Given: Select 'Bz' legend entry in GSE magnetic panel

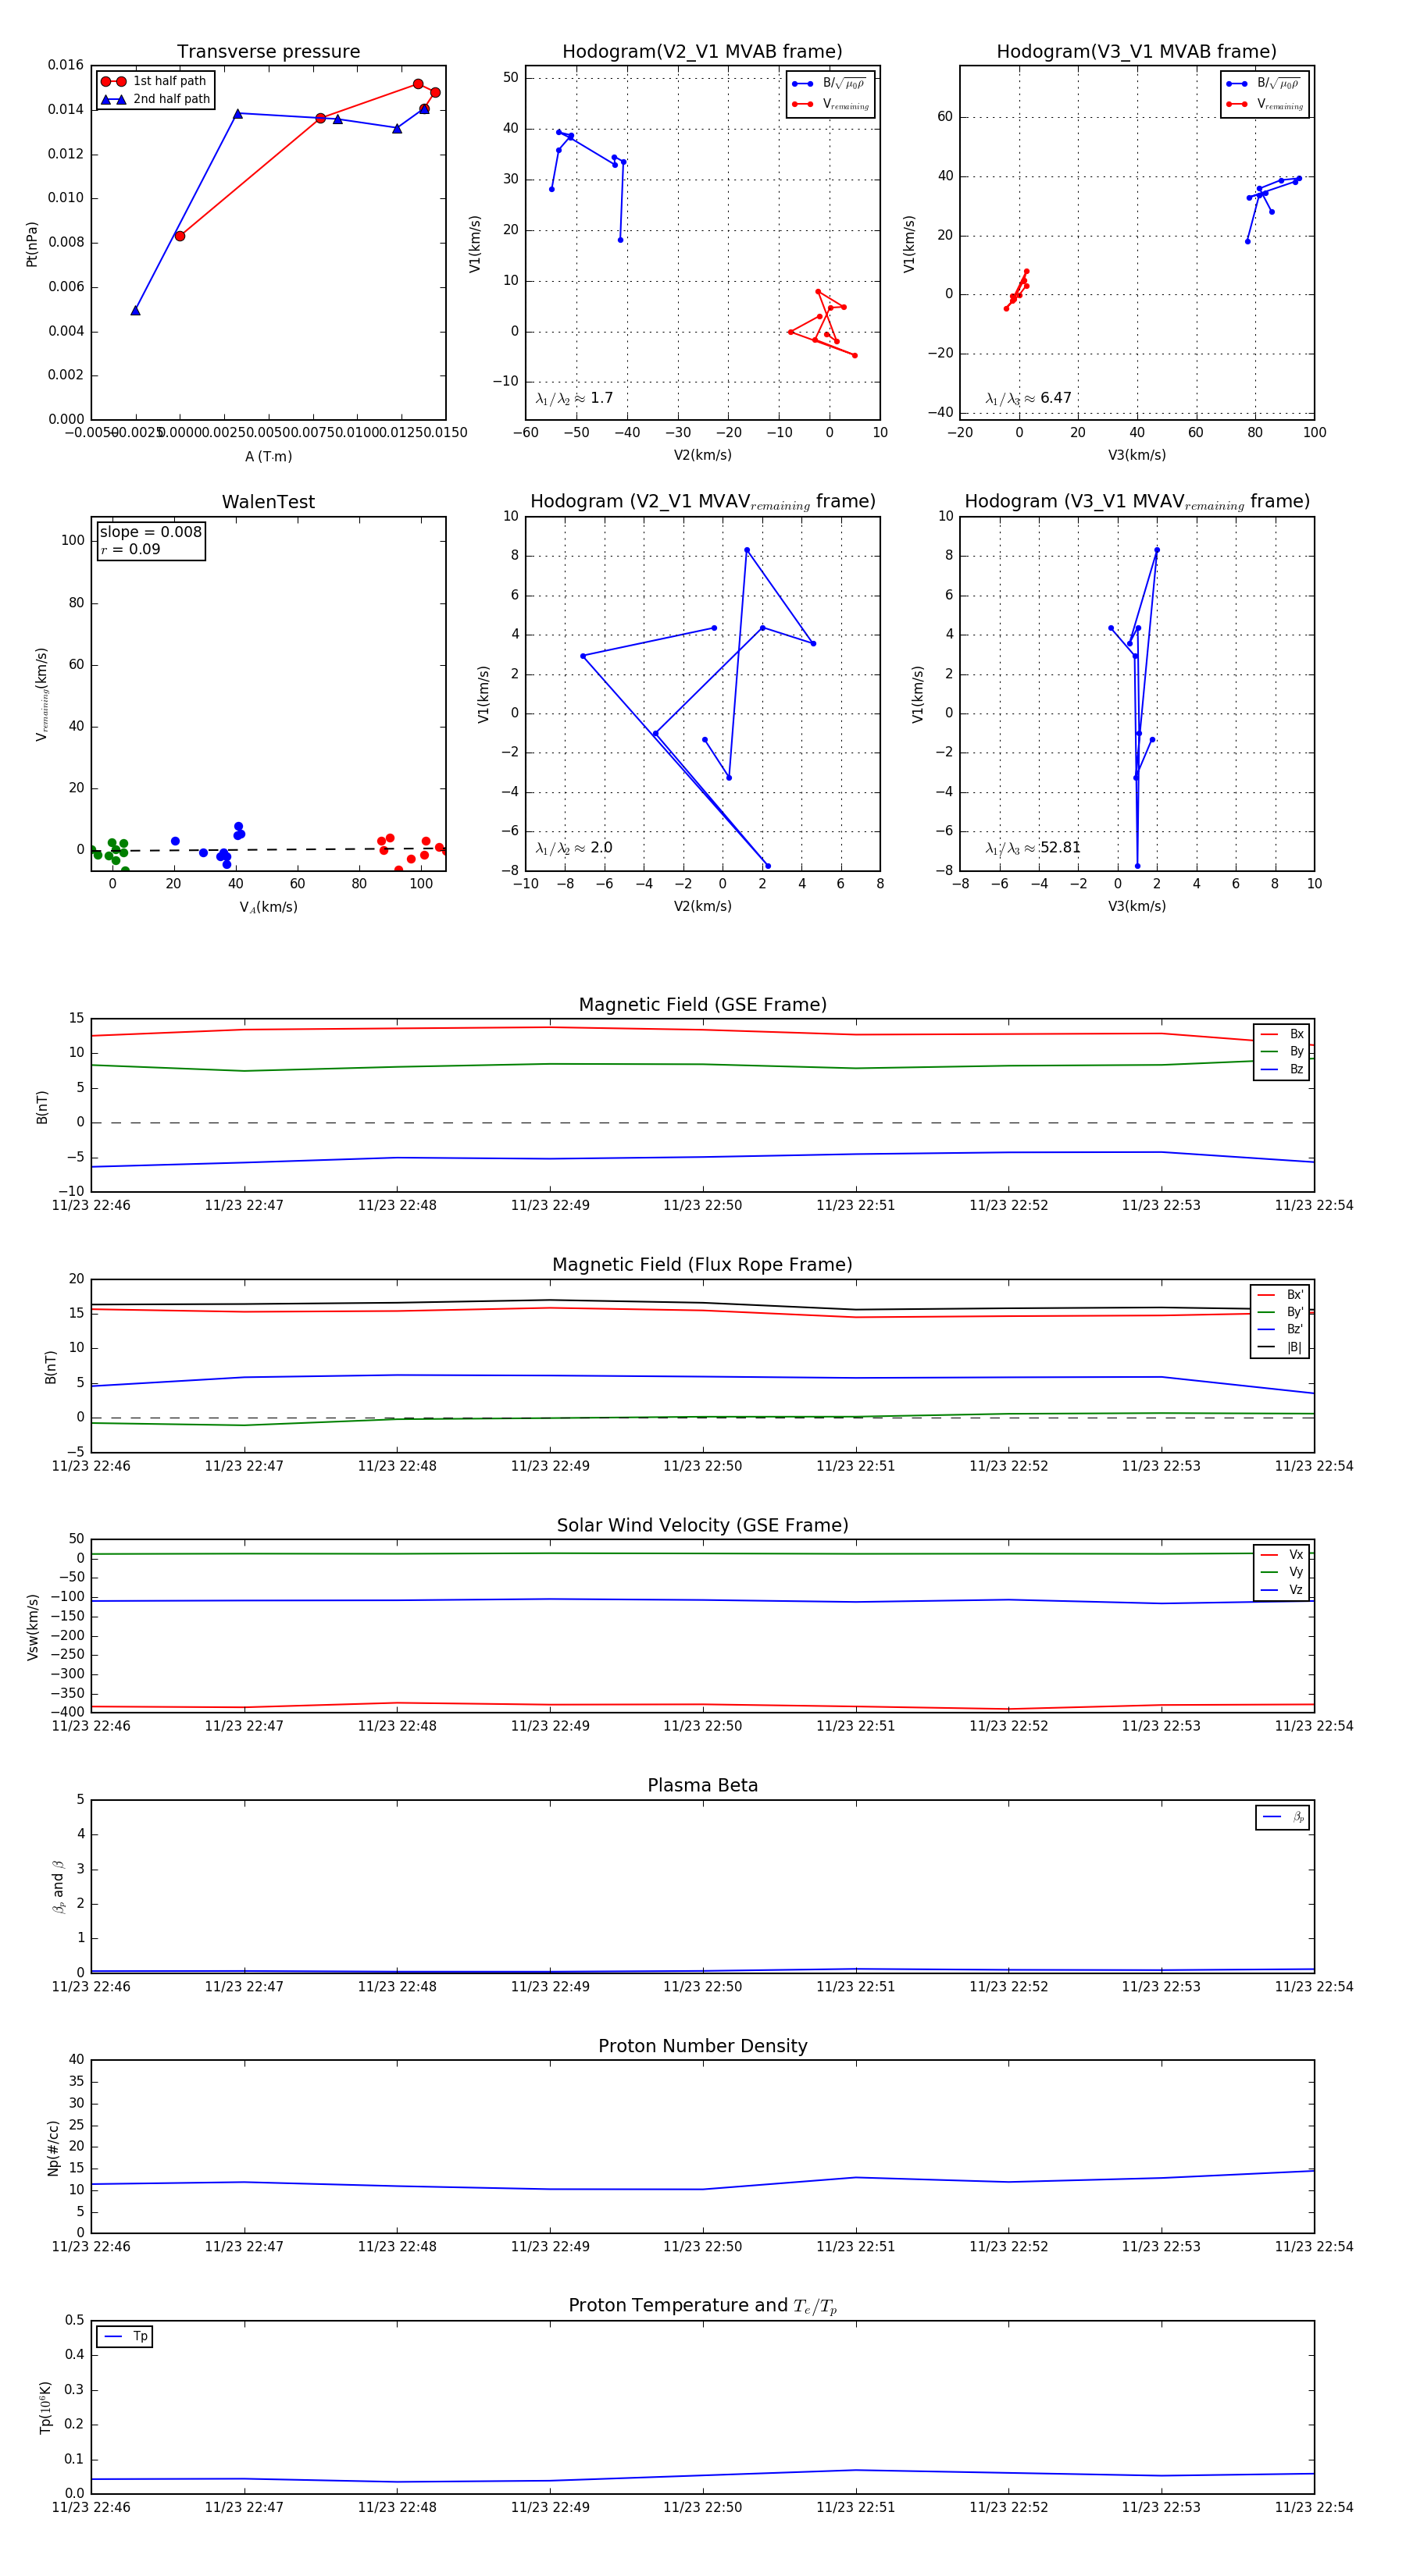Looking at the screenshot, I should point(1282,1069).
